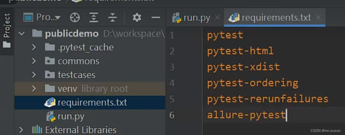Image resolution: width=345 pixels, height=135 pixels.
Task: Select the commons folder
Action: [78, 61]
